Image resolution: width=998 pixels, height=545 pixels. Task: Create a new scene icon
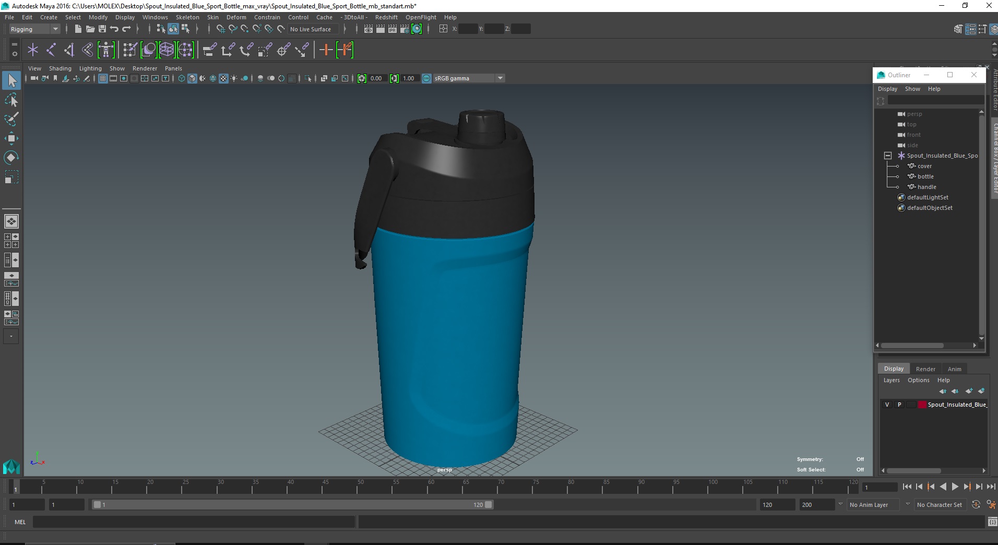coord(78,29)
